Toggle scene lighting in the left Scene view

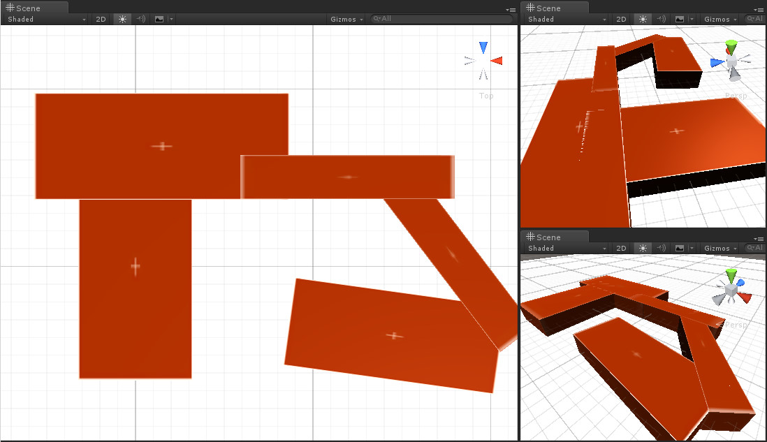click(x=122, y=19)
